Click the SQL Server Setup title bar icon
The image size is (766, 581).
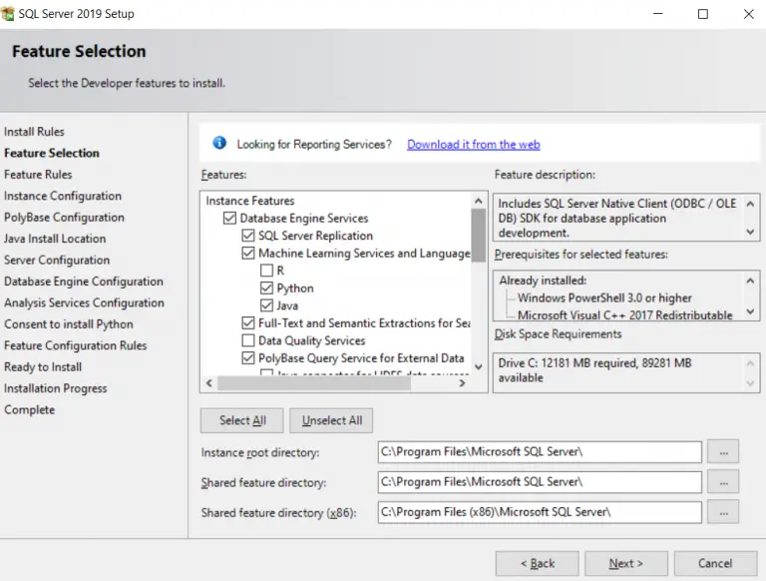(x=9, y=14)
